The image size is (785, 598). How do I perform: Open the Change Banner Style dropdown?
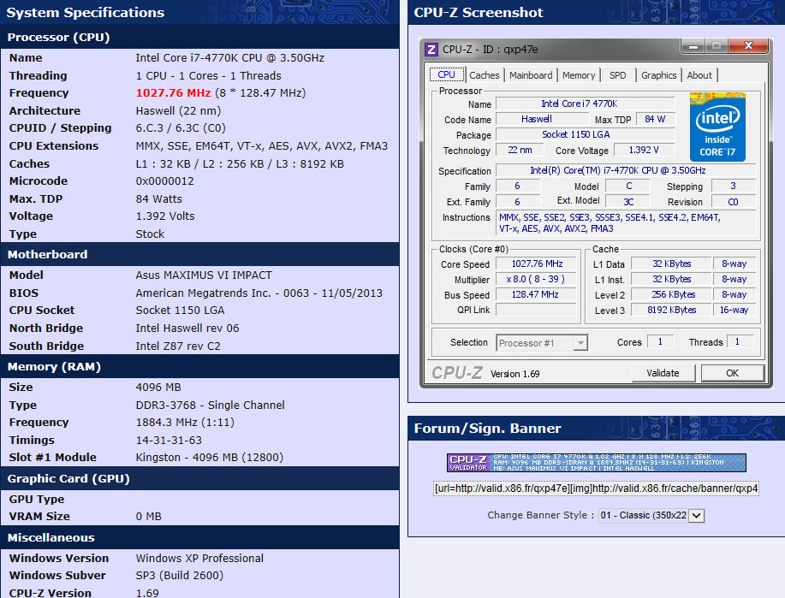coord(651,515)
